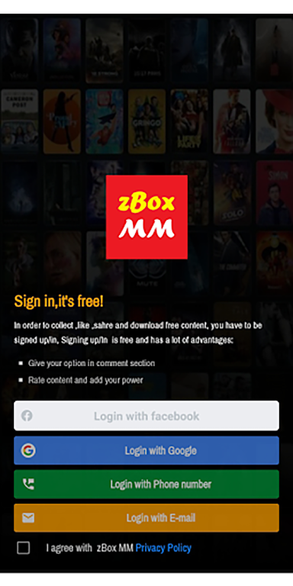This screenshot has width=293, height=586.
Task: Tap the Mary Poppins red hat poster
Action: coord(275,121)
